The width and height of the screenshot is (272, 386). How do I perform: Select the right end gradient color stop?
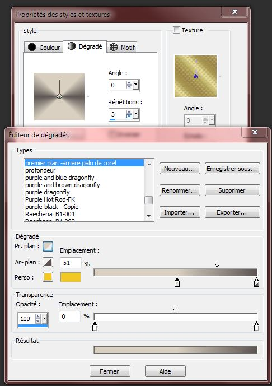click(256, 282)
